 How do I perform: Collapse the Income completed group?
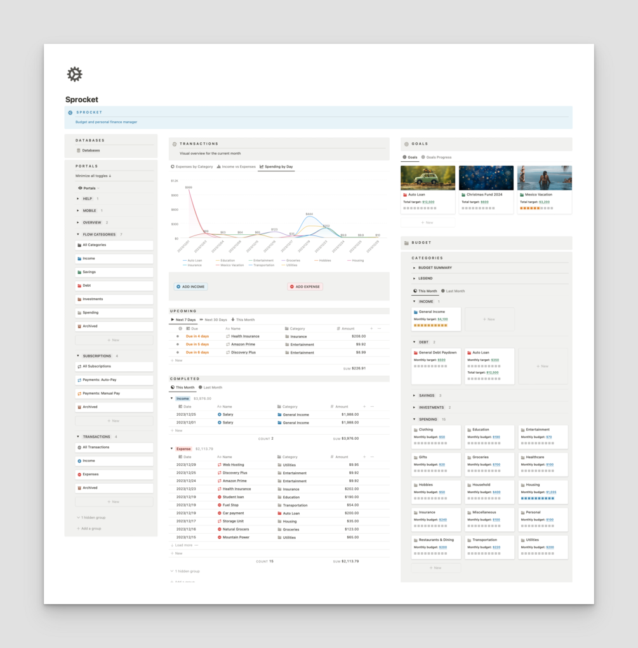click(171, 399)
